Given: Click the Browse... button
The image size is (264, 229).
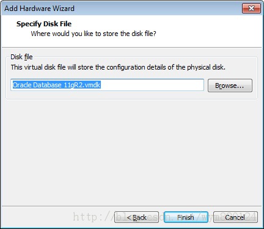Looking at the screenshot, I should [x=230, y=85].
